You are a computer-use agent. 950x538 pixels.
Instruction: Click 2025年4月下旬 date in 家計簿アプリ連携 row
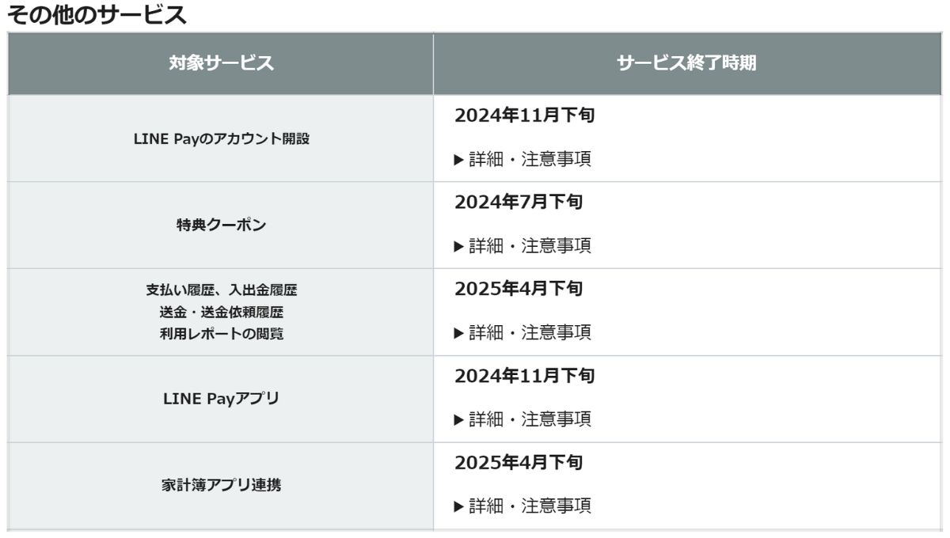tap(519, 462)
